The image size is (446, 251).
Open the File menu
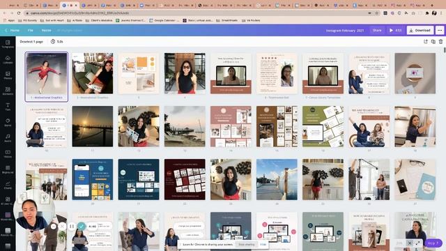point(31,30)
